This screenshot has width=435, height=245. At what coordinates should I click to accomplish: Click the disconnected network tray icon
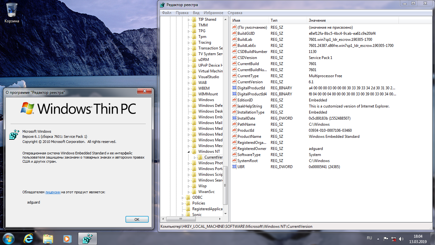[394, 239]
